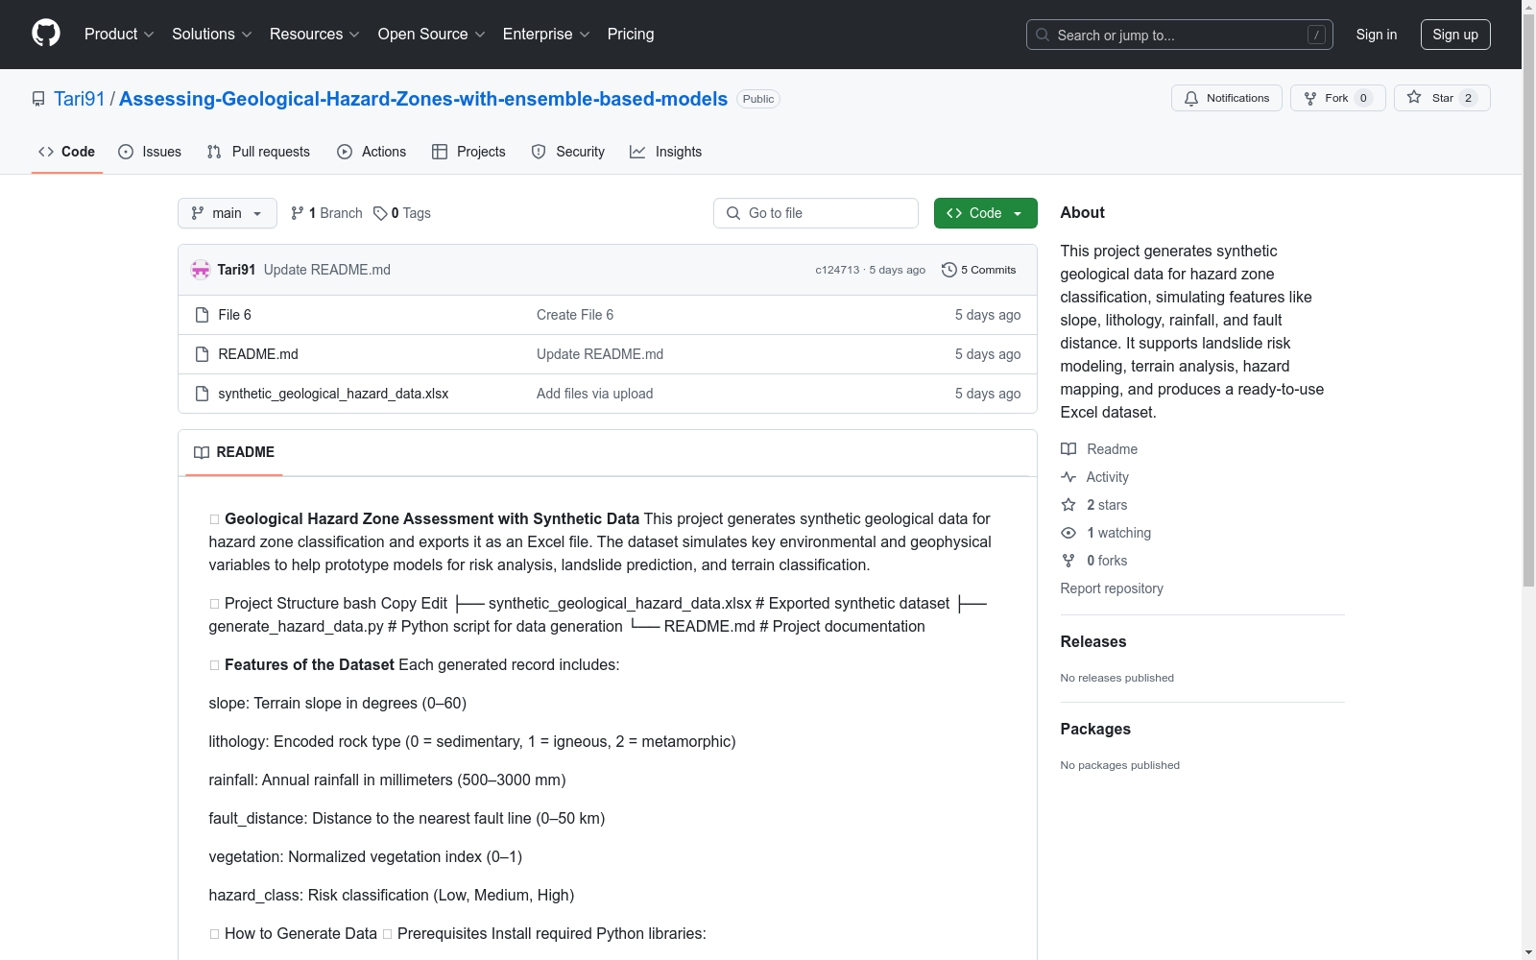Switch to the Issues tab

pos(150,152)
